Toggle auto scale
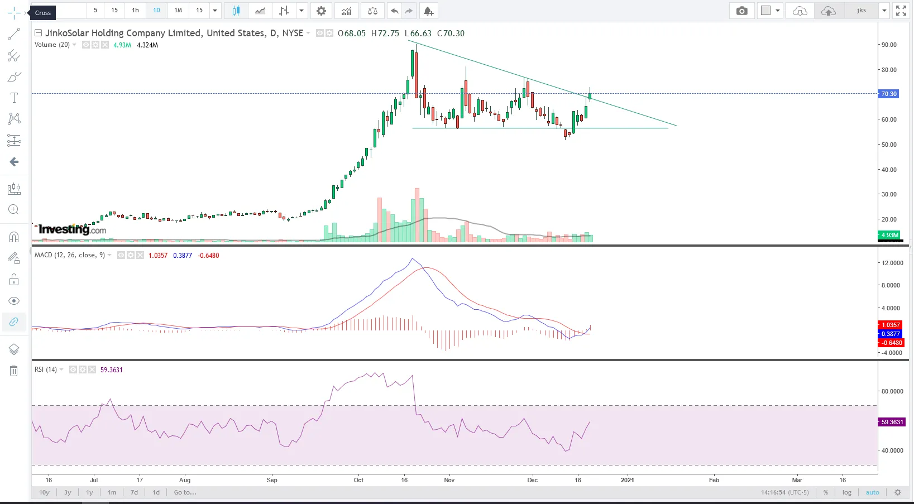This screenshot has width=914, height=504. 872,492
